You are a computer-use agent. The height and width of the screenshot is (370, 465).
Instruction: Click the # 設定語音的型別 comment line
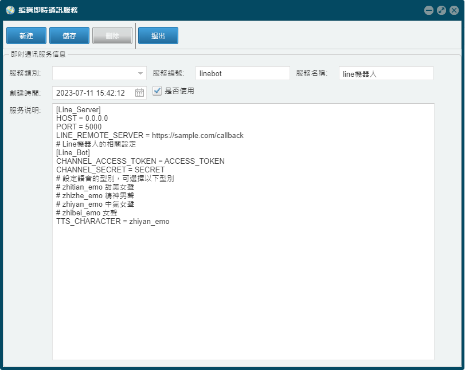tap(115, 178)
